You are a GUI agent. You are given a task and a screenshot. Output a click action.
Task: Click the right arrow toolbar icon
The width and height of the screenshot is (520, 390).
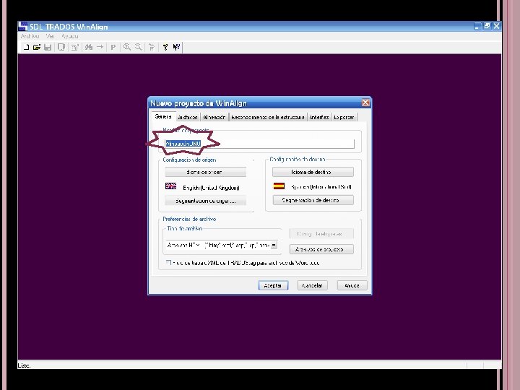point(100,47)
